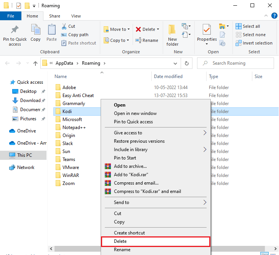
Task: Click the Pin to Quick access ribbon icon
Action: (15, 30)
